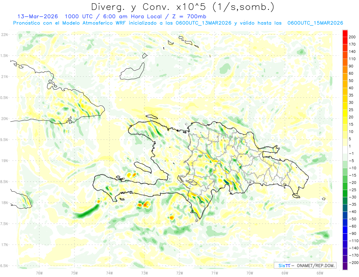Click the colorbar label '-170'
Image resolution: width=359 pixels, height=277 pixels.
tap(354, 255)
